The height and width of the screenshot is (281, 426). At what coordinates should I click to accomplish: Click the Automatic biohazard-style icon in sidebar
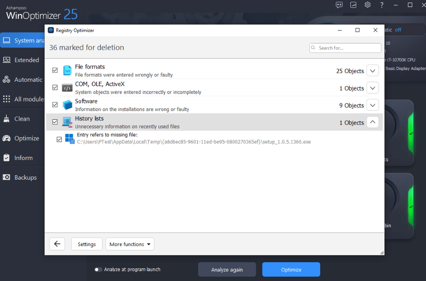7,80
